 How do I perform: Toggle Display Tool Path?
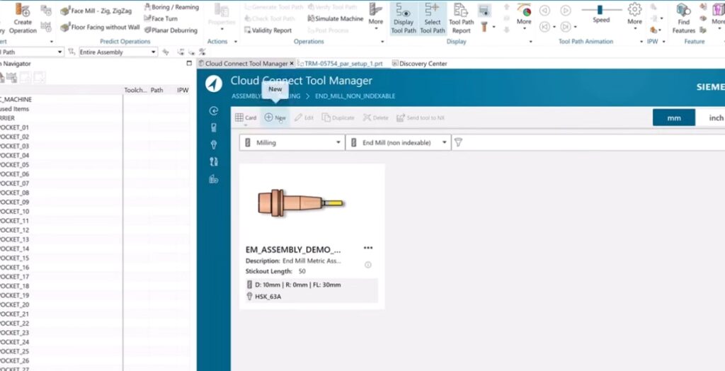click(404, 18)
